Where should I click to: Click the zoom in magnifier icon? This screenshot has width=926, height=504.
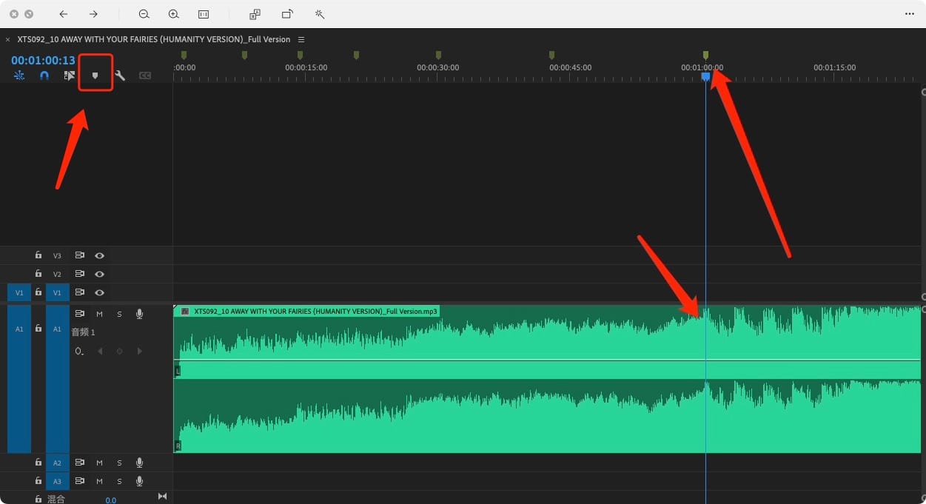tap(173, 14)
